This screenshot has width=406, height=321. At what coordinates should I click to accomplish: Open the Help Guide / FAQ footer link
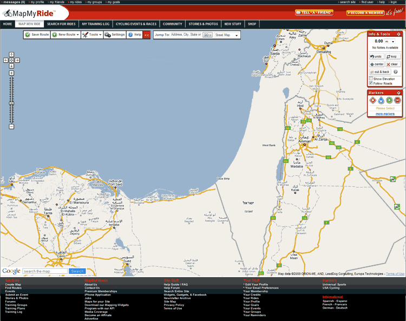click(175, 284)
